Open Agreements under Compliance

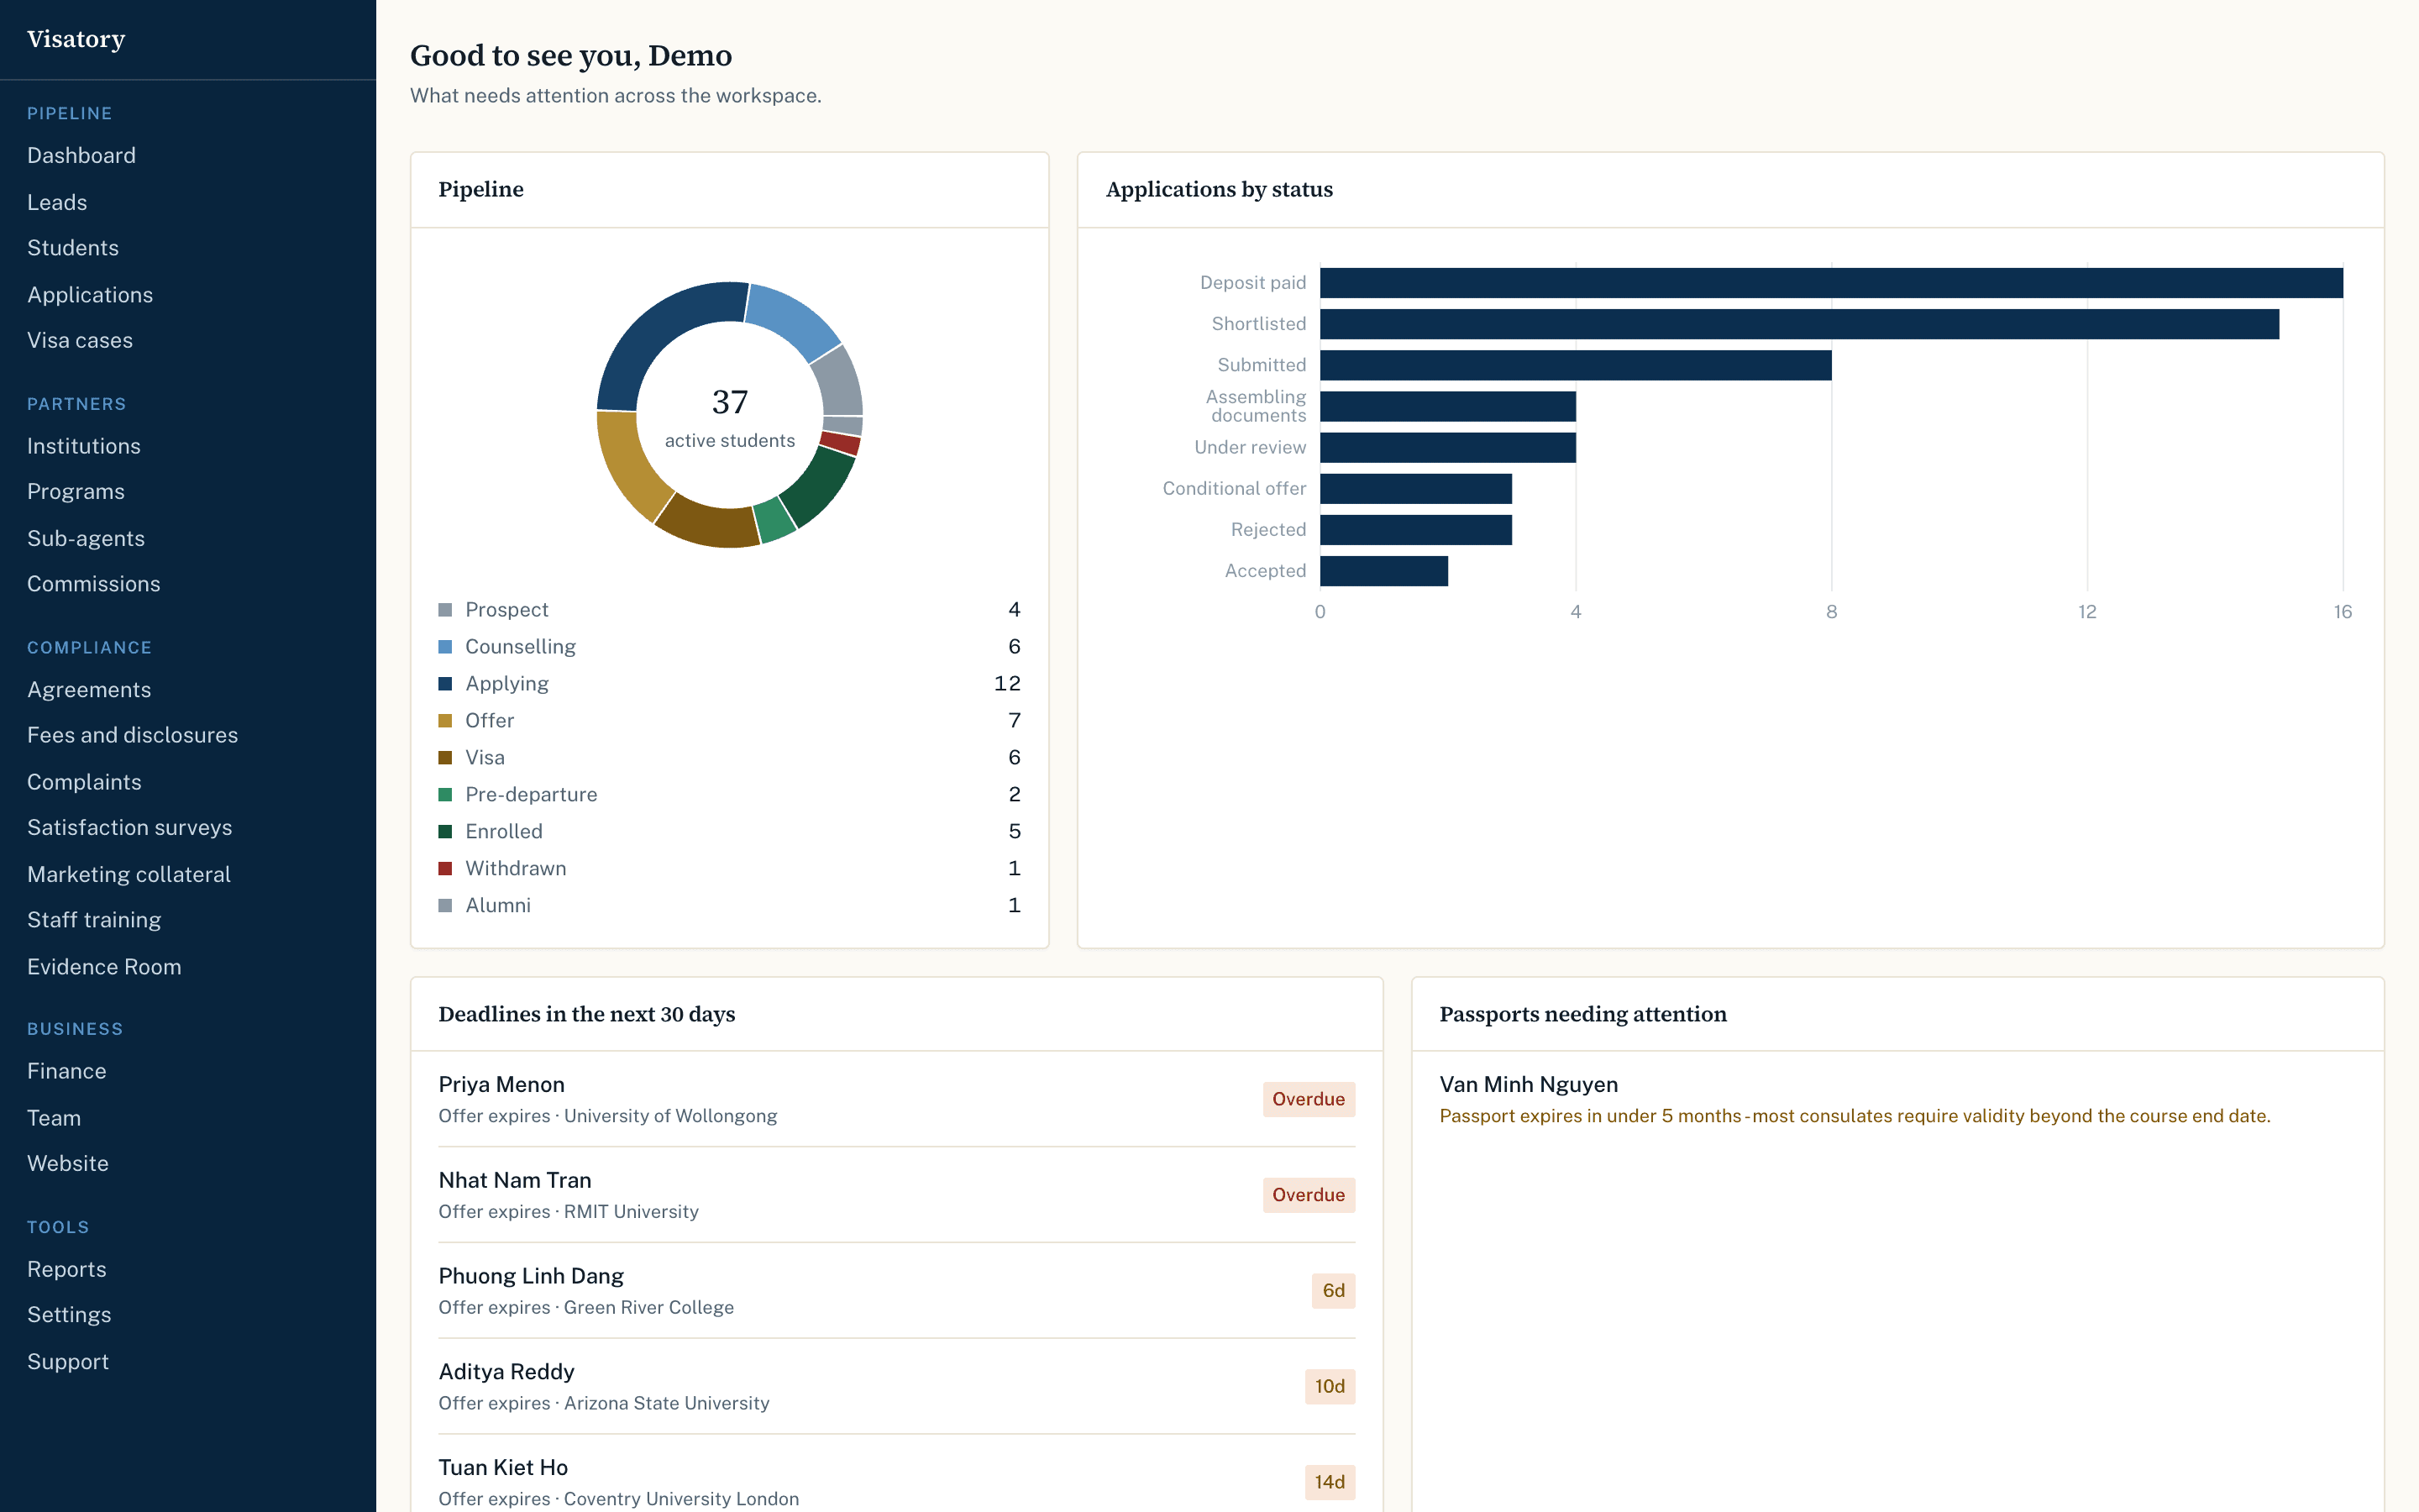click(89, 689)
